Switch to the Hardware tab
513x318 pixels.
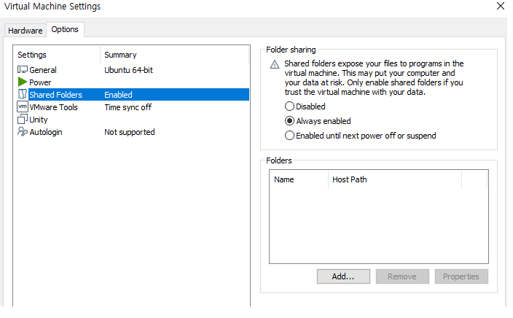[x=26, y=31]
